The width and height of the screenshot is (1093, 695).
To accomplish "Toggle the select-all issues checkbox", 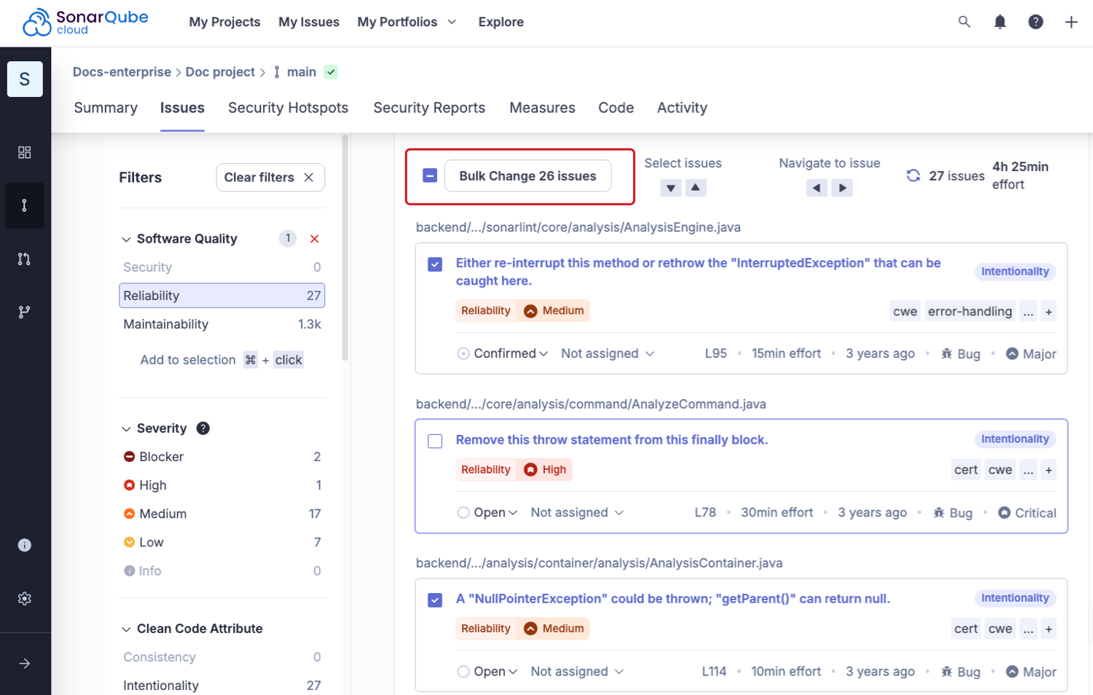I will (429, 176).
